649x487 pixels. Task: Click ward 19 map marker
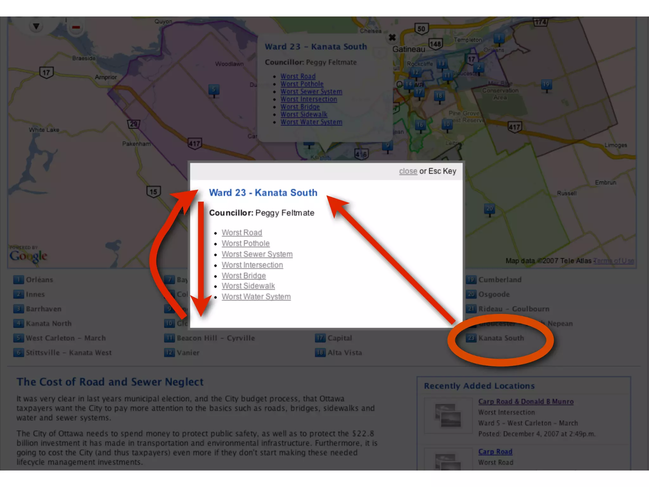(x=546, y=85)
